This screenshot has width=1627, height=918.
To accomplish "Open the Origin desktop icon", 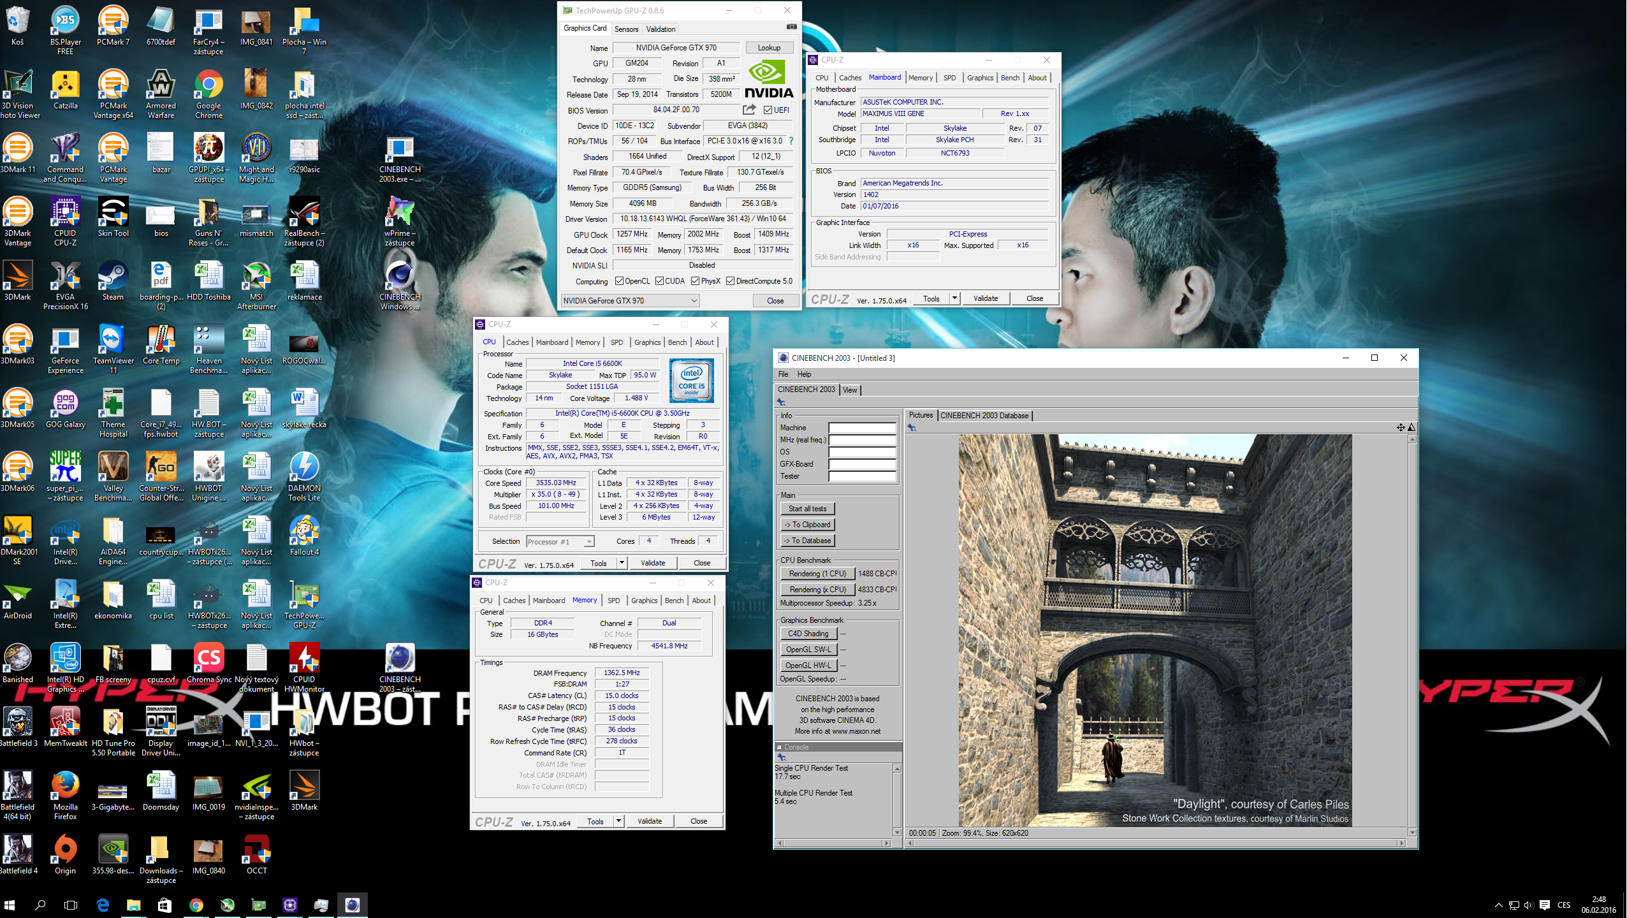I will click(65, 855).
